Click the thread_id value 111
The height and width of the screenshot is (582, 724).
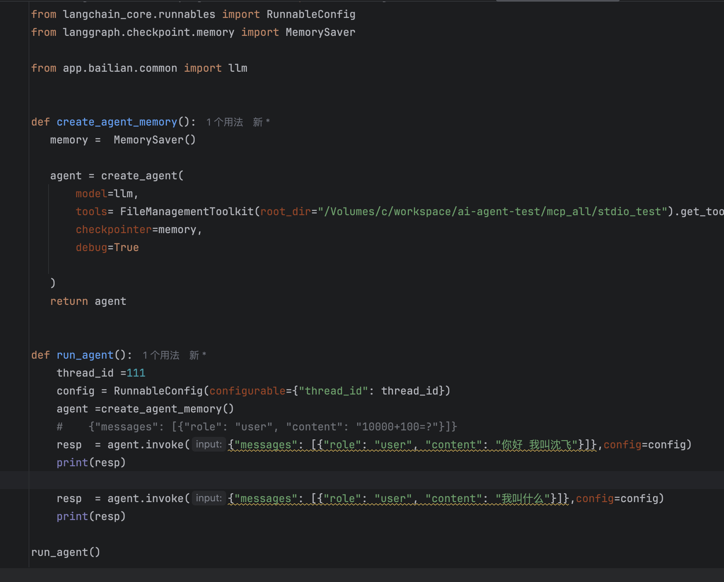[136, 373]
